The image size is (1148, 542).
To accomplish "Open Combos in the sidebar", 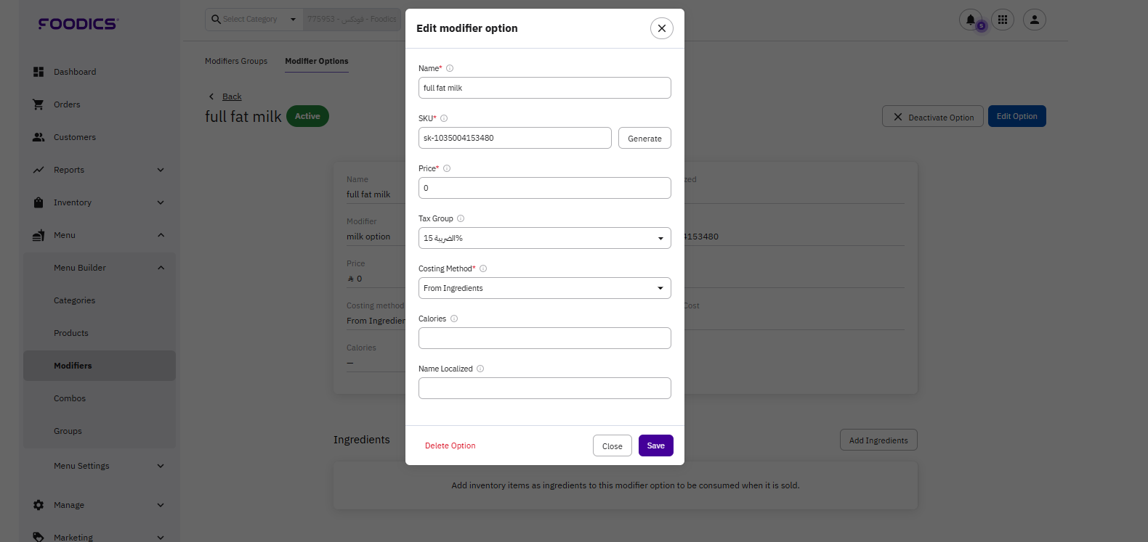I will point(70,398).
